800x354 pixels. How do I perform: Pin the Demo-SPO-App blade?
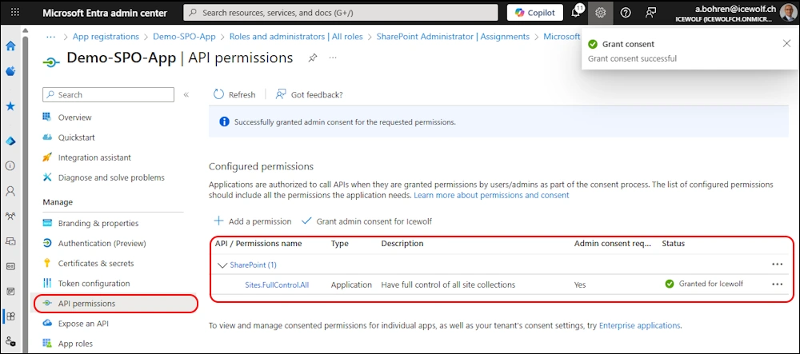313,58
